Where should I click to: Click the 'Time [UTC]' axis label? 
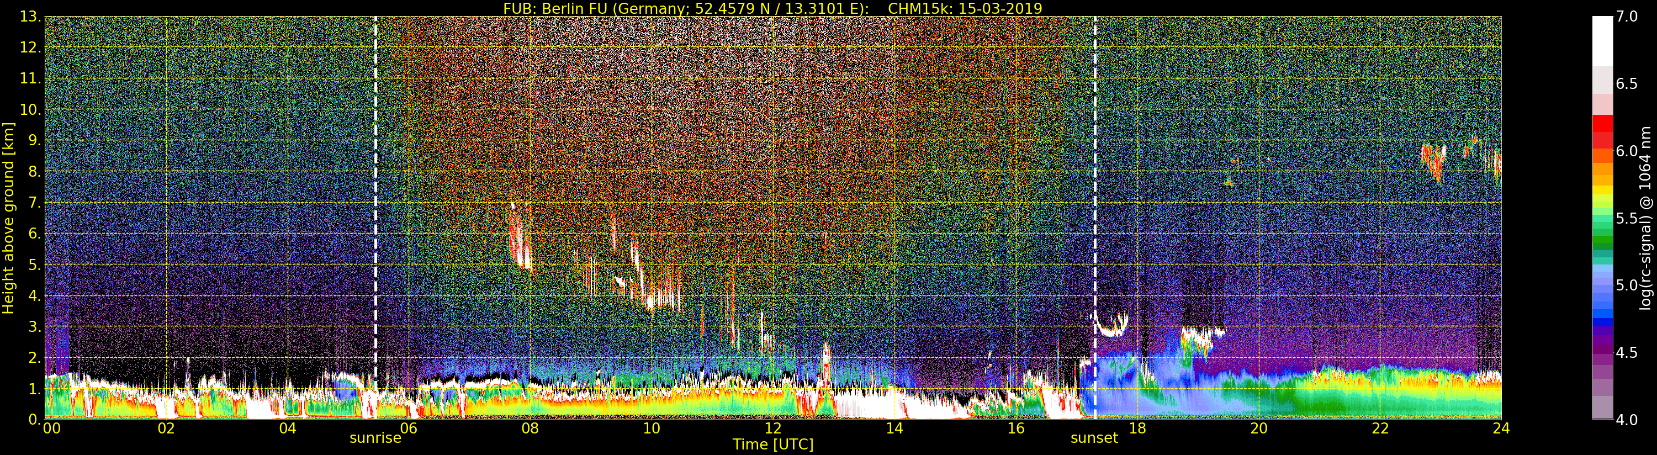pyautogui.click(x=773, y=445)
